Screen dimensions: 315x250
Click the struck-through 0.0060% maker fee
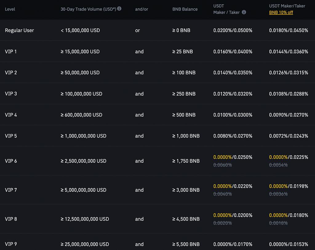[222, 165]
